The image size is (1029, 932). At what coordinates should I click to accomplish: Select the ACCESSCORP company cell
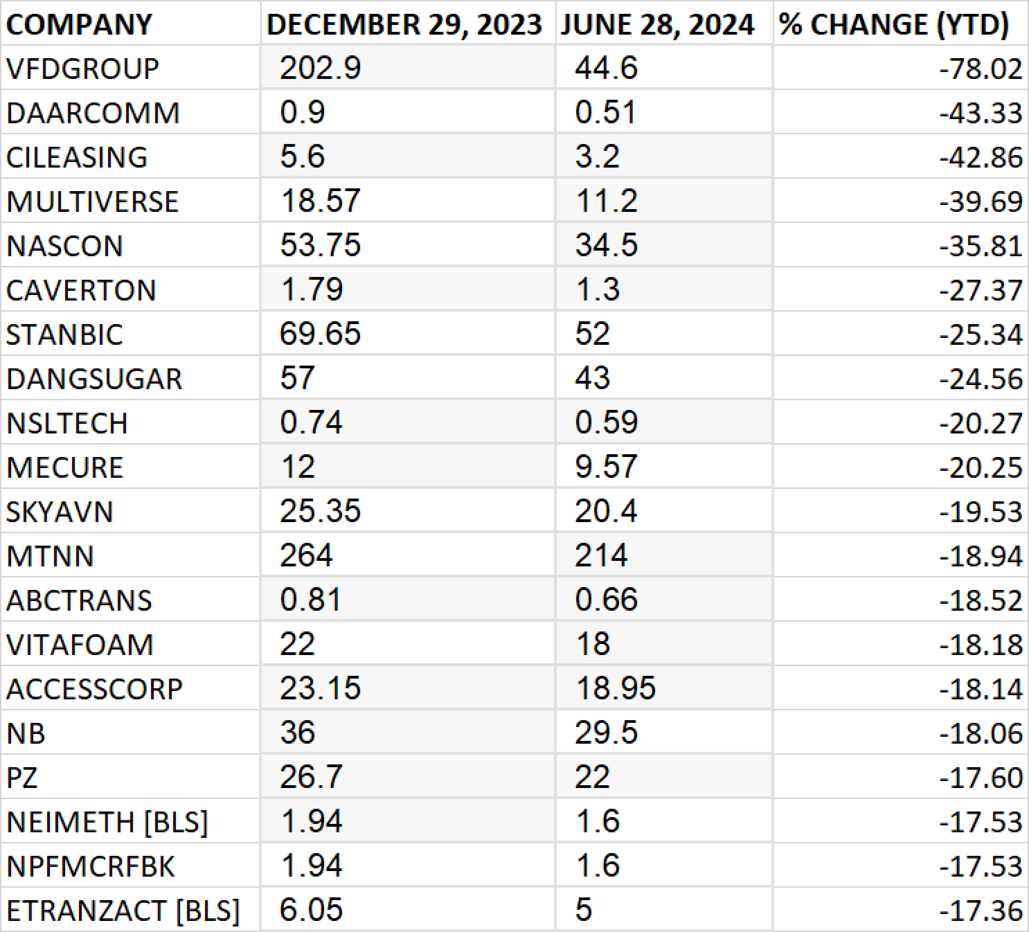(x=131, y=689)
